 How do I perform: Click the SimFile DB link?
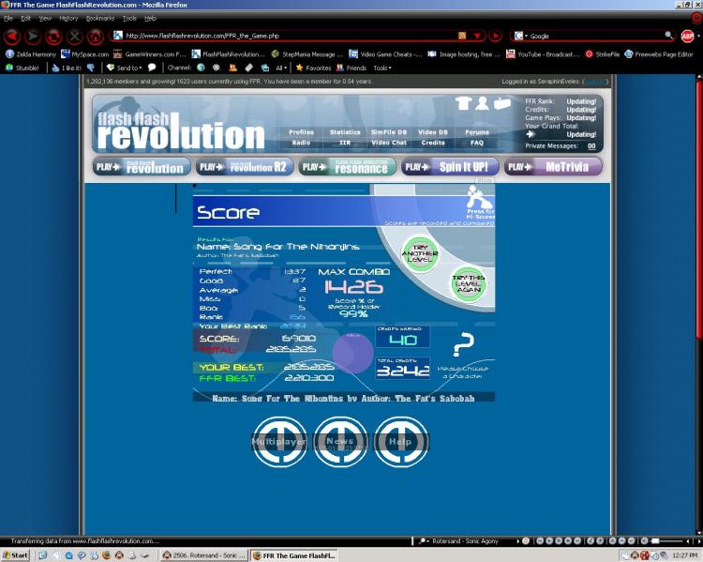click(x=389, y=132)
